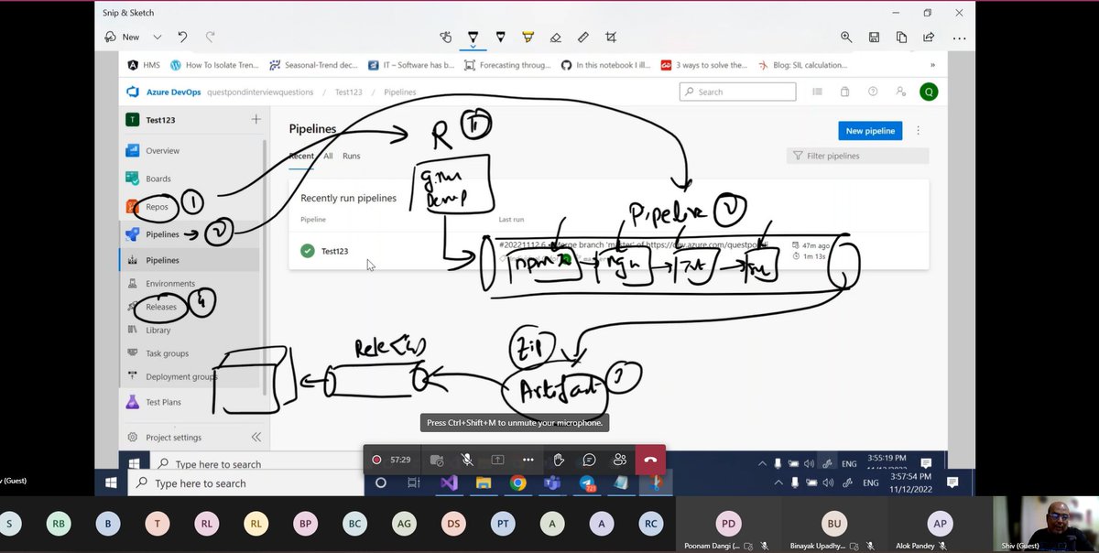Screen dimensions: 1099x553
Task: Show more bookmarks with the double chevron
Action: pyautogui.click(x=932, y=65)
